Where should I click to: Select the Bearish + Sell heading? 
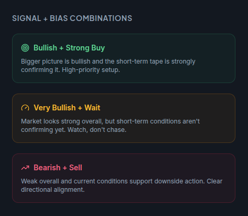click(x=58, y=168)
